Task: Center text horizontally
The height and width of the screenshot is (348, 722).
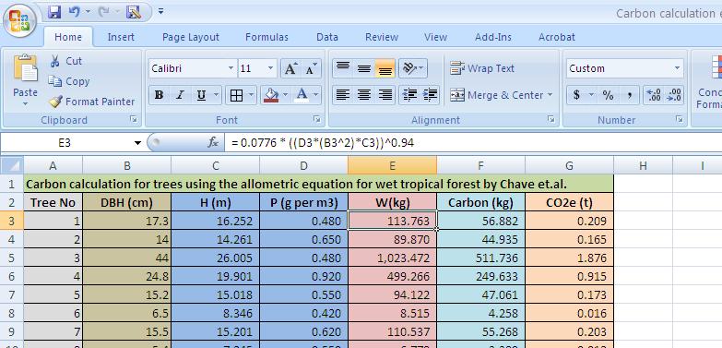Action: pyautogui.click(x=363, y=95)
